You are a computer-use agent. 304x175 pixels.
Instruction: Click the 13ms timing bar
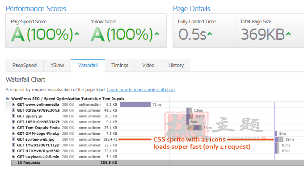[189, 110]
